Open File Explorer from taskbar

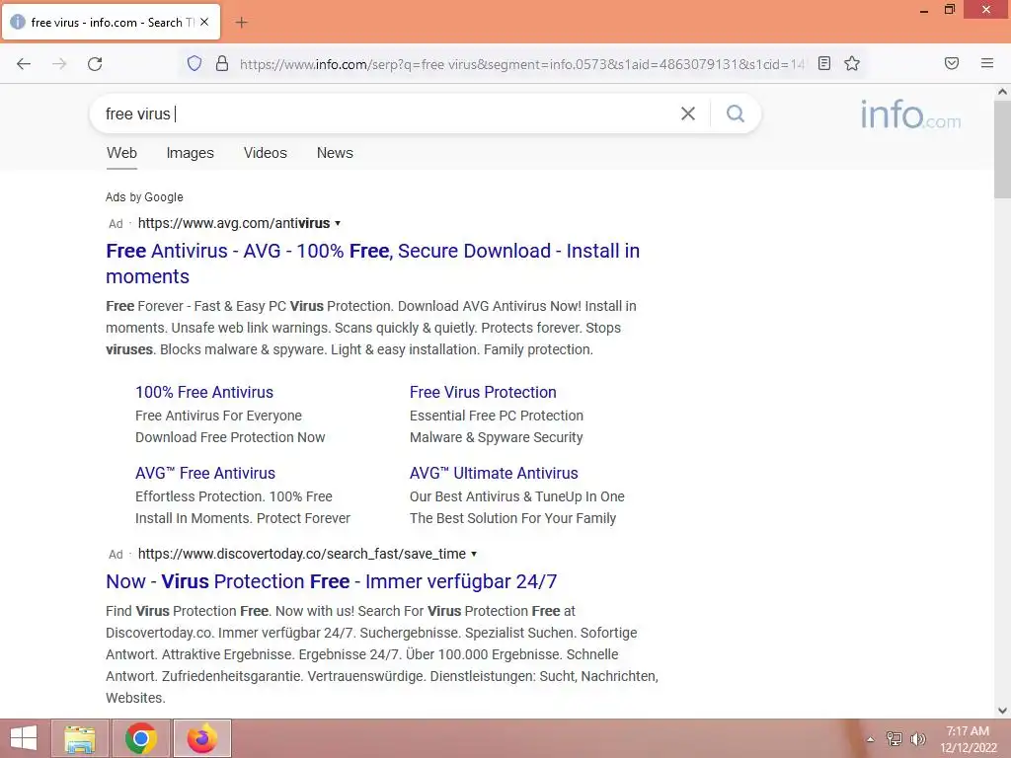[x=80, y=738]
